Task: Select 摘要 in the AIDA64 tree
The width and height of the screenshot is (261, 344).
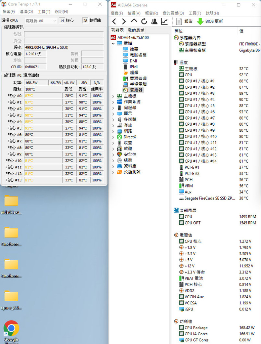Action: coord(131,49)
